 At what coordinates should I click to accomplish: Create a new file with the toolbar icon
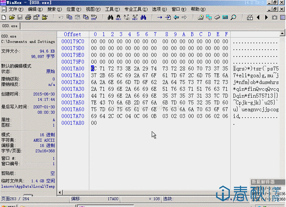(x=4, y=18)
